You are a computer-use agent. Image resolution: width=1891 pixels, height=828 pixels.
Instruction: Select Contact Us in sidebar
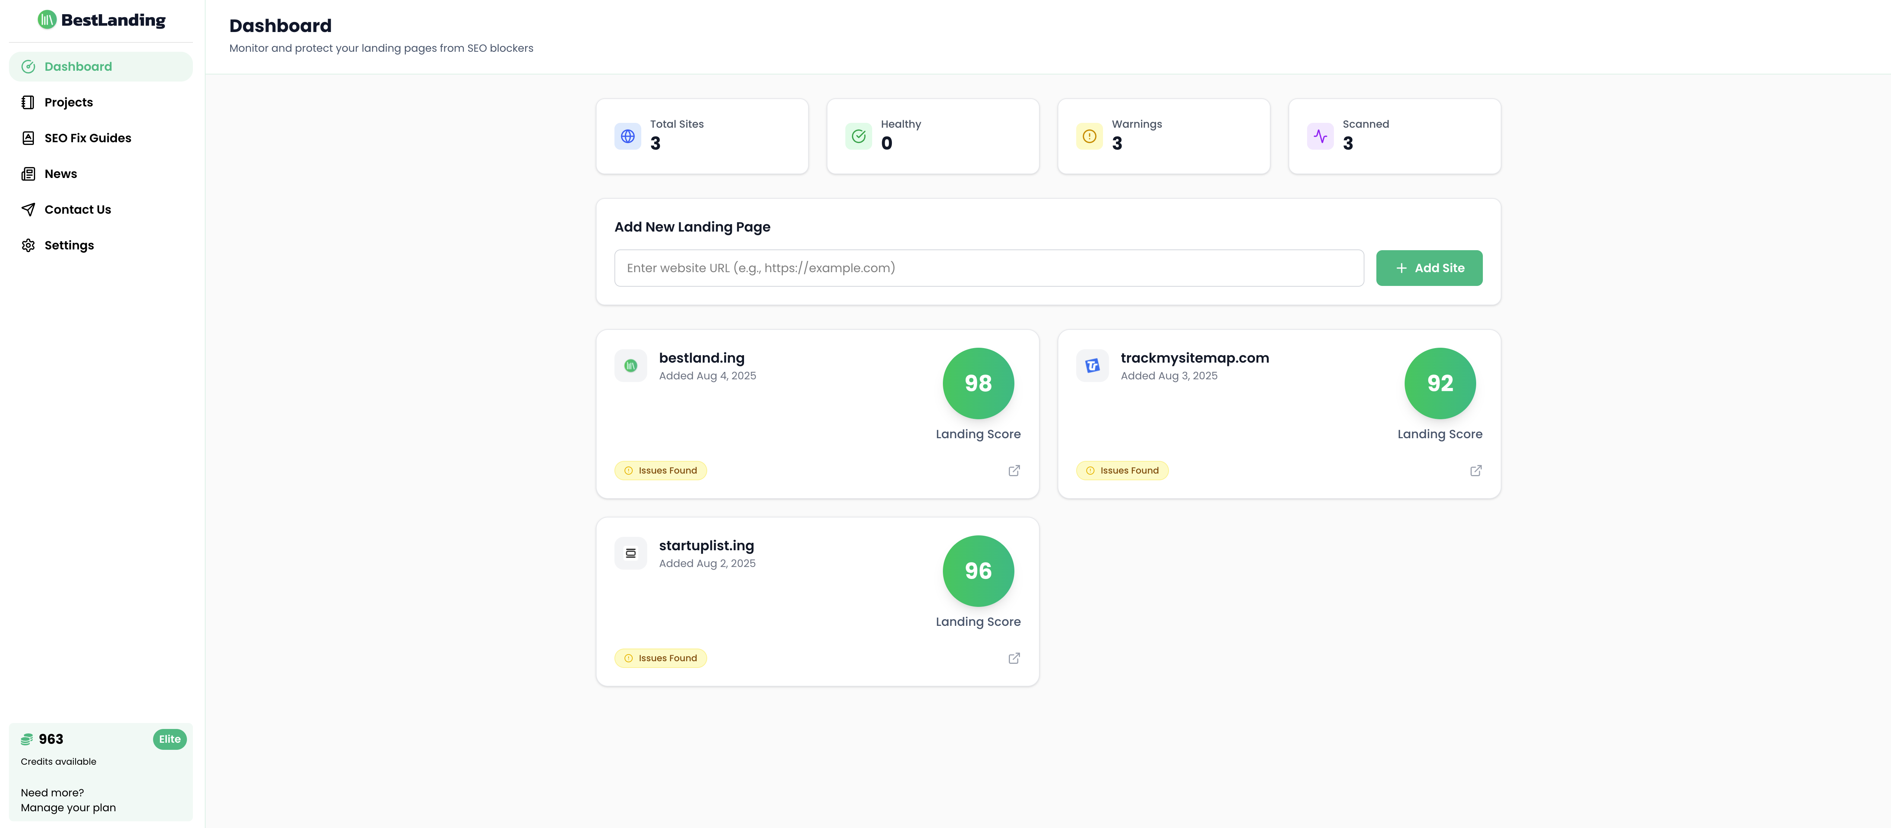tap(101, 209)
